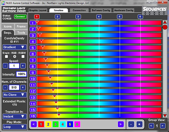The height and width of the screenshot is (132, 169).
Task: Page frames left with purple arrow
Action: (x=34, y=124)
